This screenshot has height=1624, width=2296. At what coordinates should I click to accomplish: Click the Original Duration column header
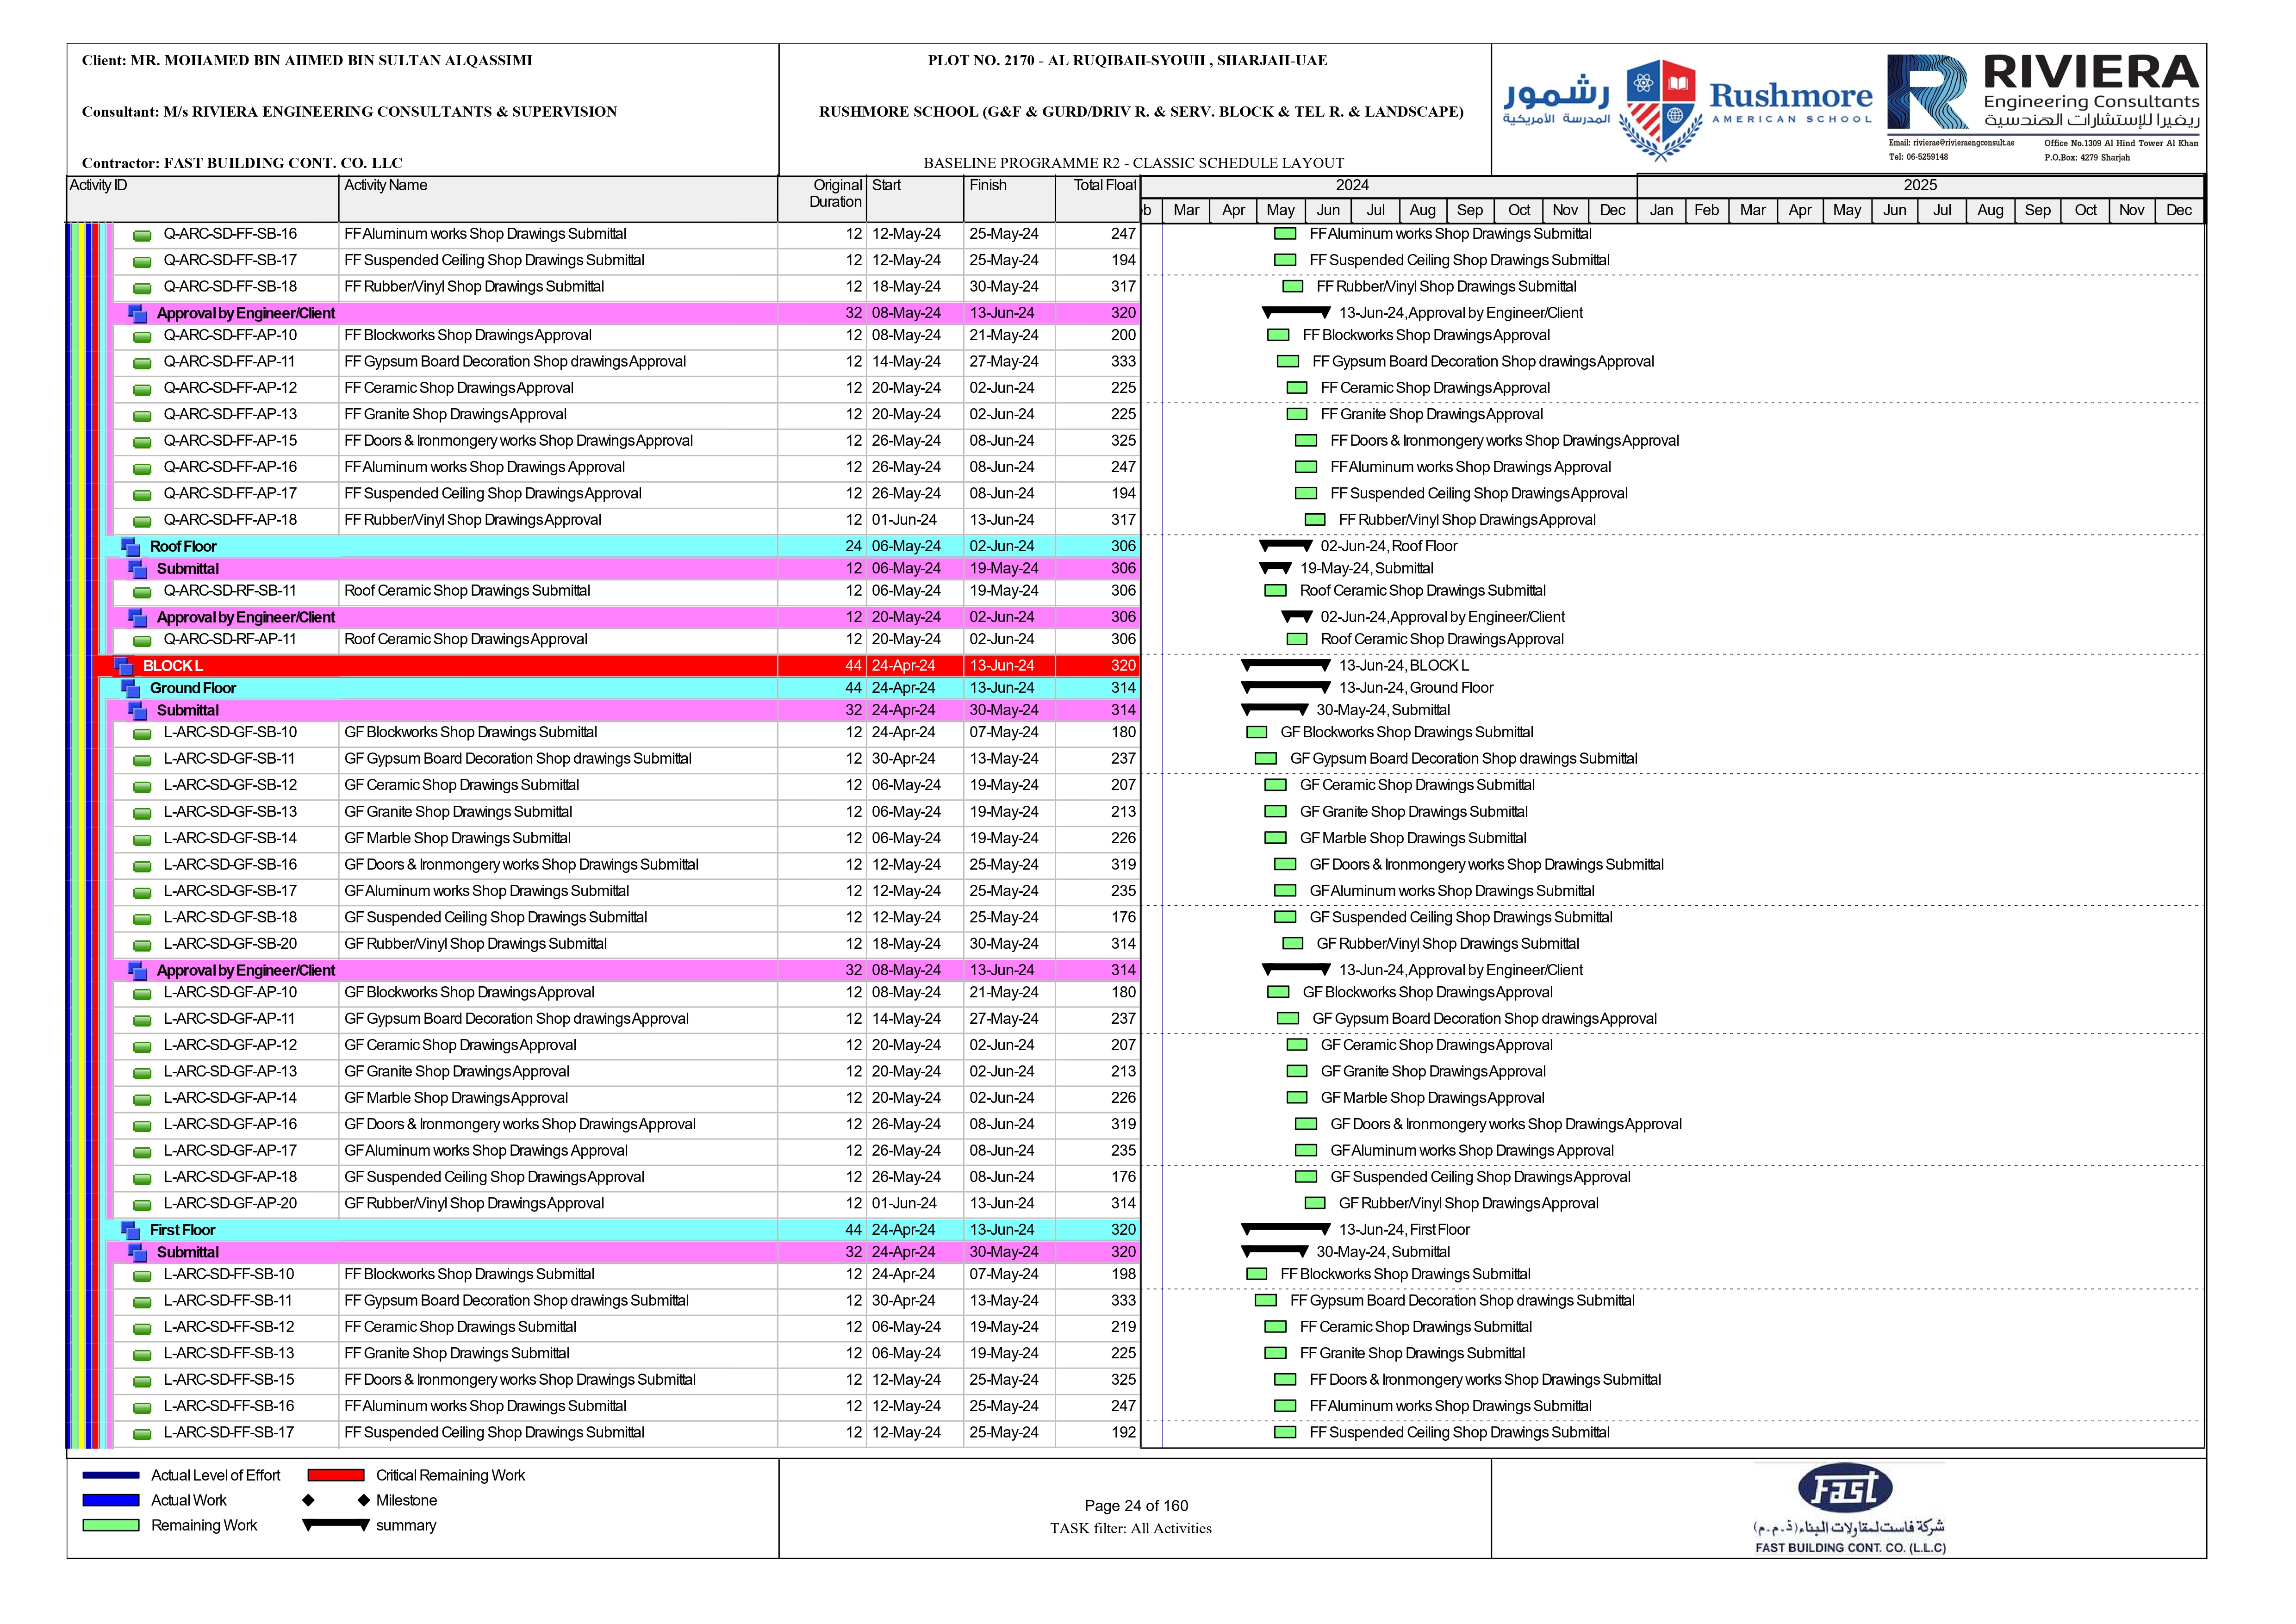tap(822, 199)
